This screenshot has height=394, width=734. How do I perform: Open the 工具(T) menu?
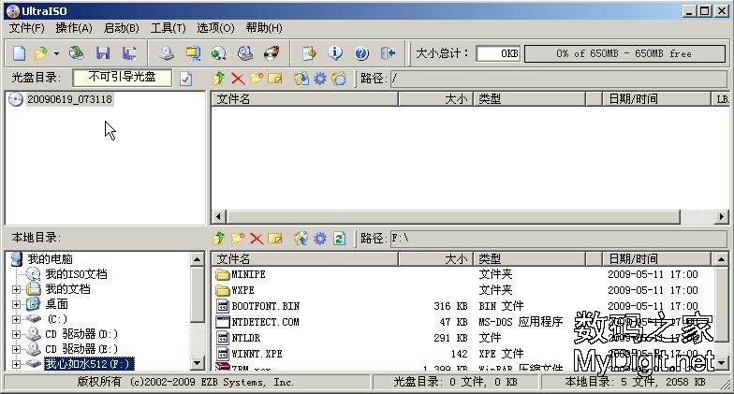click(x=169, y=28)
